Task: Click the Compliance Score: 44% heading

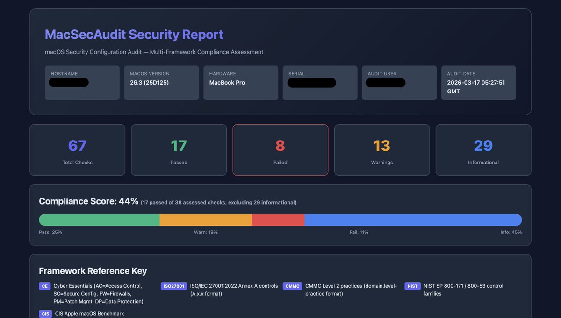Action: point(89,201)
